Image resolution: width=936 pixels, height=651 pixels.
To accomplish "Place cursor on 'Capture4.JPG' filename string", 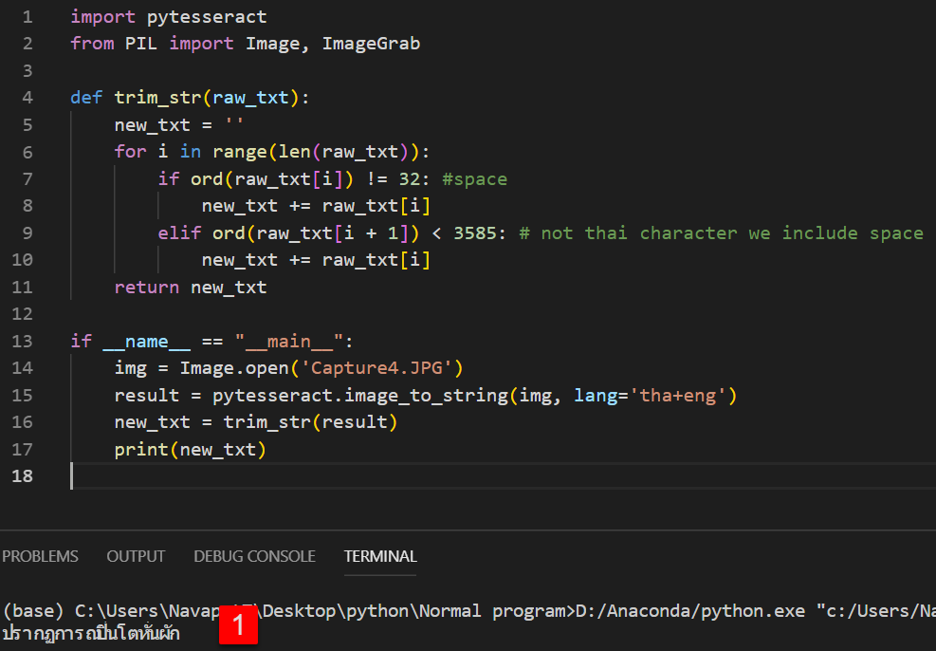I will click(377, 368).
